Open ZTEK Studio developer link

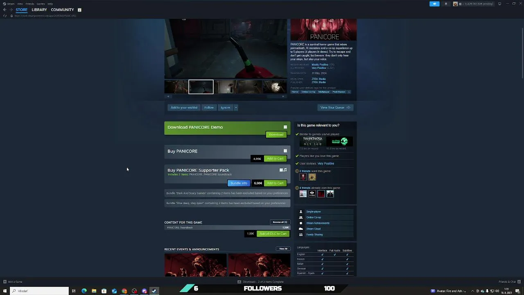tap(318, 79)
